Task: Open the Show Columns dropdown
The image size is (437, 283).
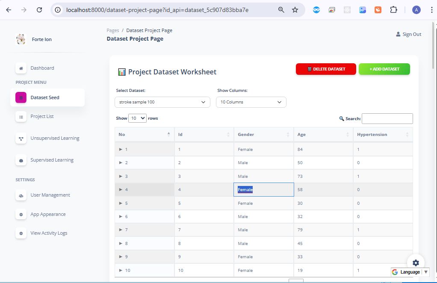Action: (251, 102)
